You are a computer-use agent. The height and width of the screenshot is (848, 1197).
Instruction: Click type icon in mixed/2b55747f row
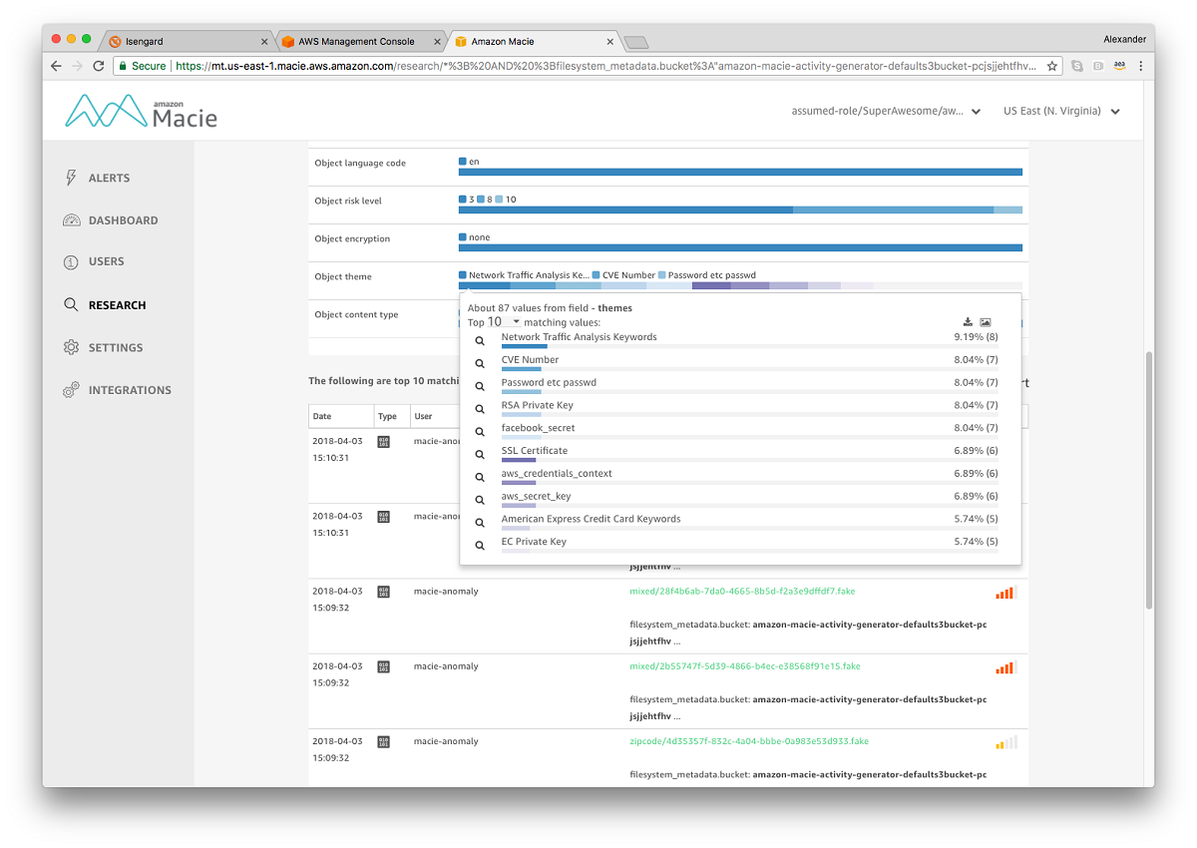(384, 667)
